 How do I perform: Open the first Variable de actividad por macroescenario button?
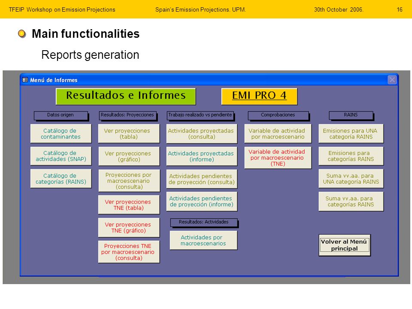tap(278, 133)
